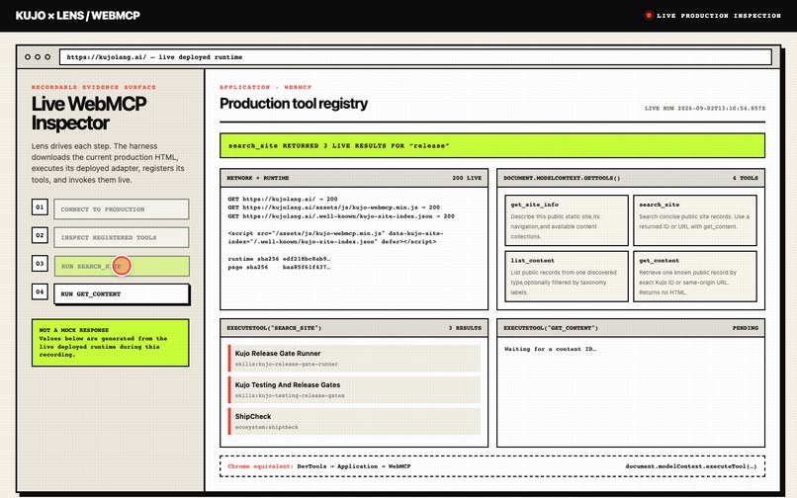Select the step number 04 badge
797x498 pixels.
(40, 291)
